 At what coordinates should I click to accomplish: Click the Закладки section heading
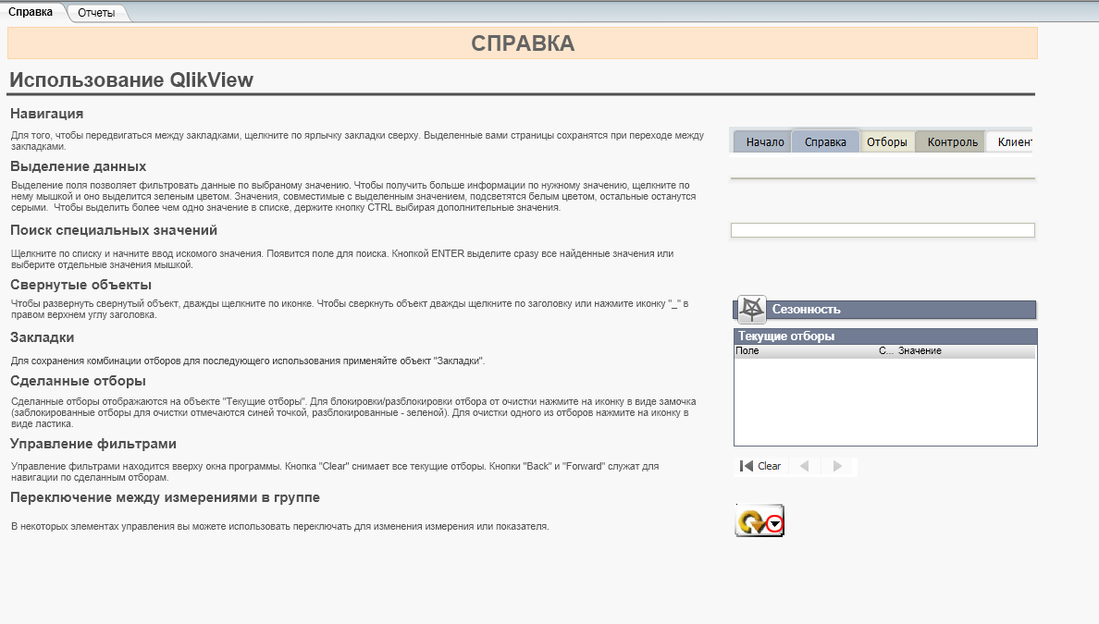coord(42,337)
